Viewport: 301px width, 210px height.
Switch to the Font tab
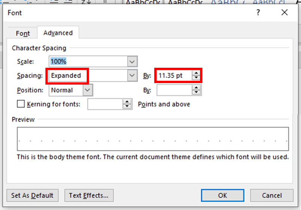(x=23, y=33)
